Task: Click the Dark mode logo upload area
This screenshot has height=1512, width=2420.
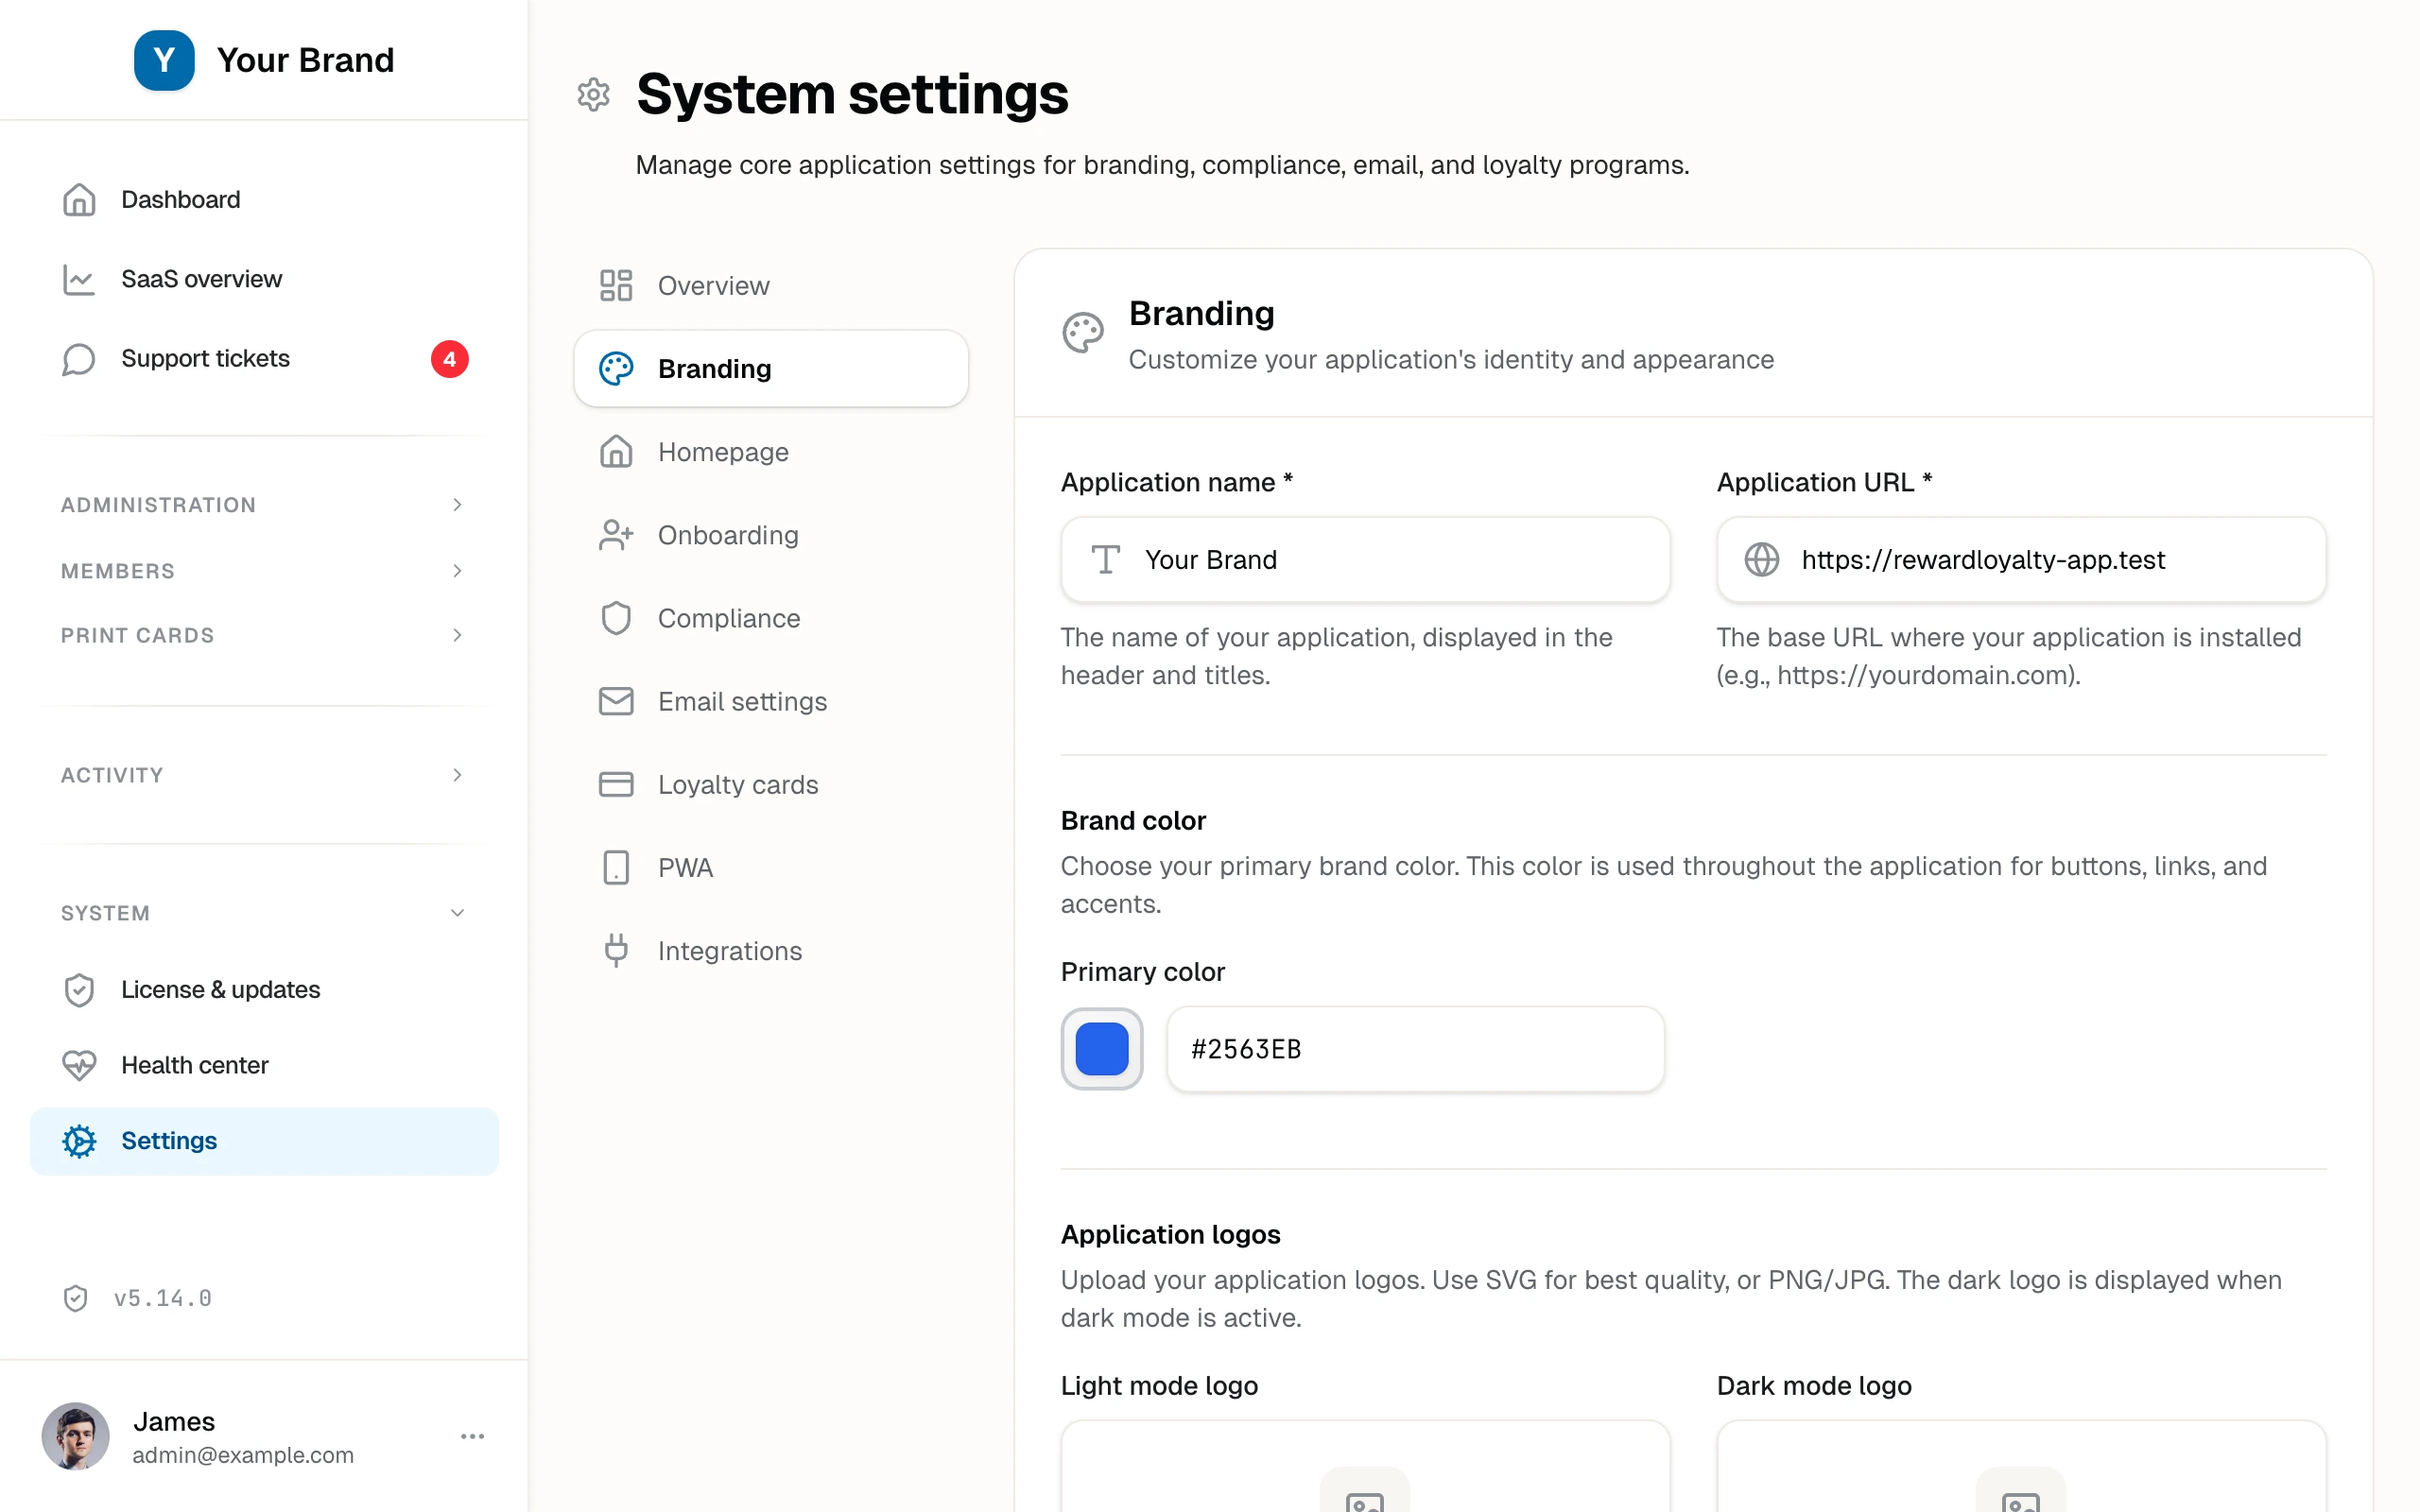Action: pyautogui.click(x=2021, y=1466)
